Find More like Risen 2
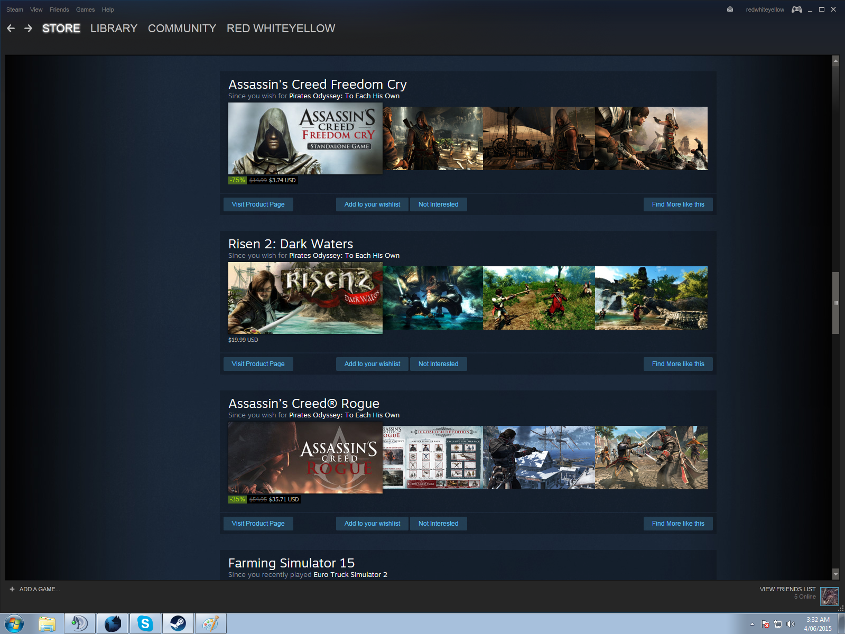The width and height of the screenshot is (845, 634). 678,364
